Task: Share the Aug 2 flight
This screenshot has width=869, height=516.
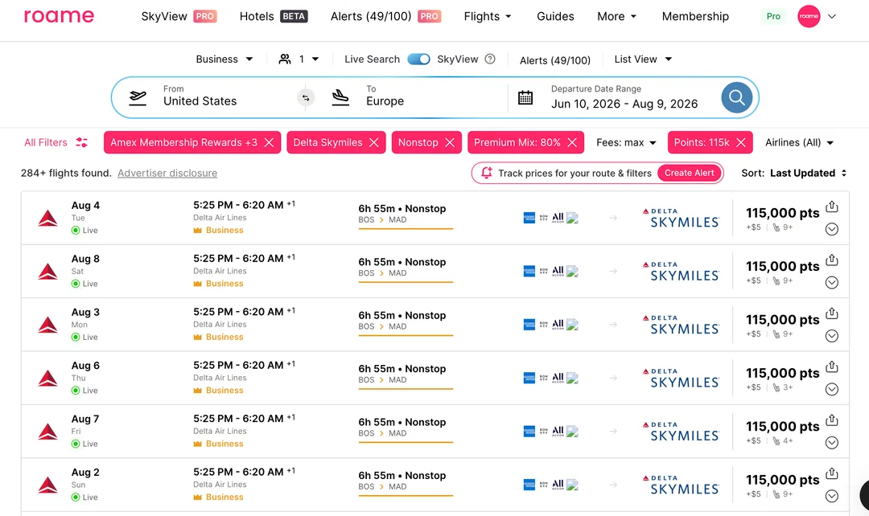Action: point(831,473)
